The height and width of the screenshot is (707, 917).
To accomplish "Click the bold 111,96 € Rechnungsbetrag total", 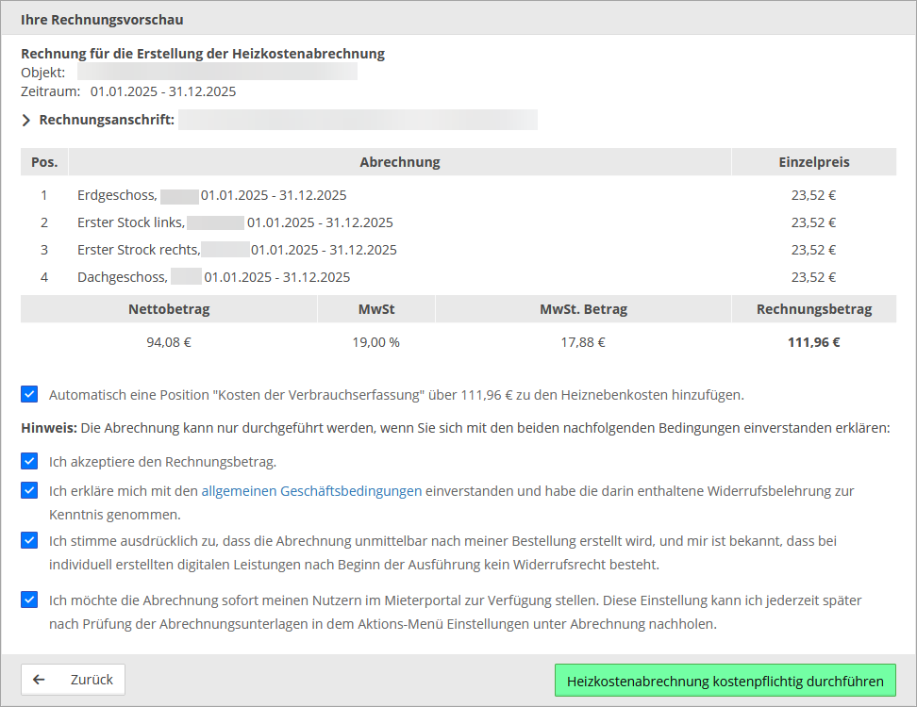I will 813,342.
